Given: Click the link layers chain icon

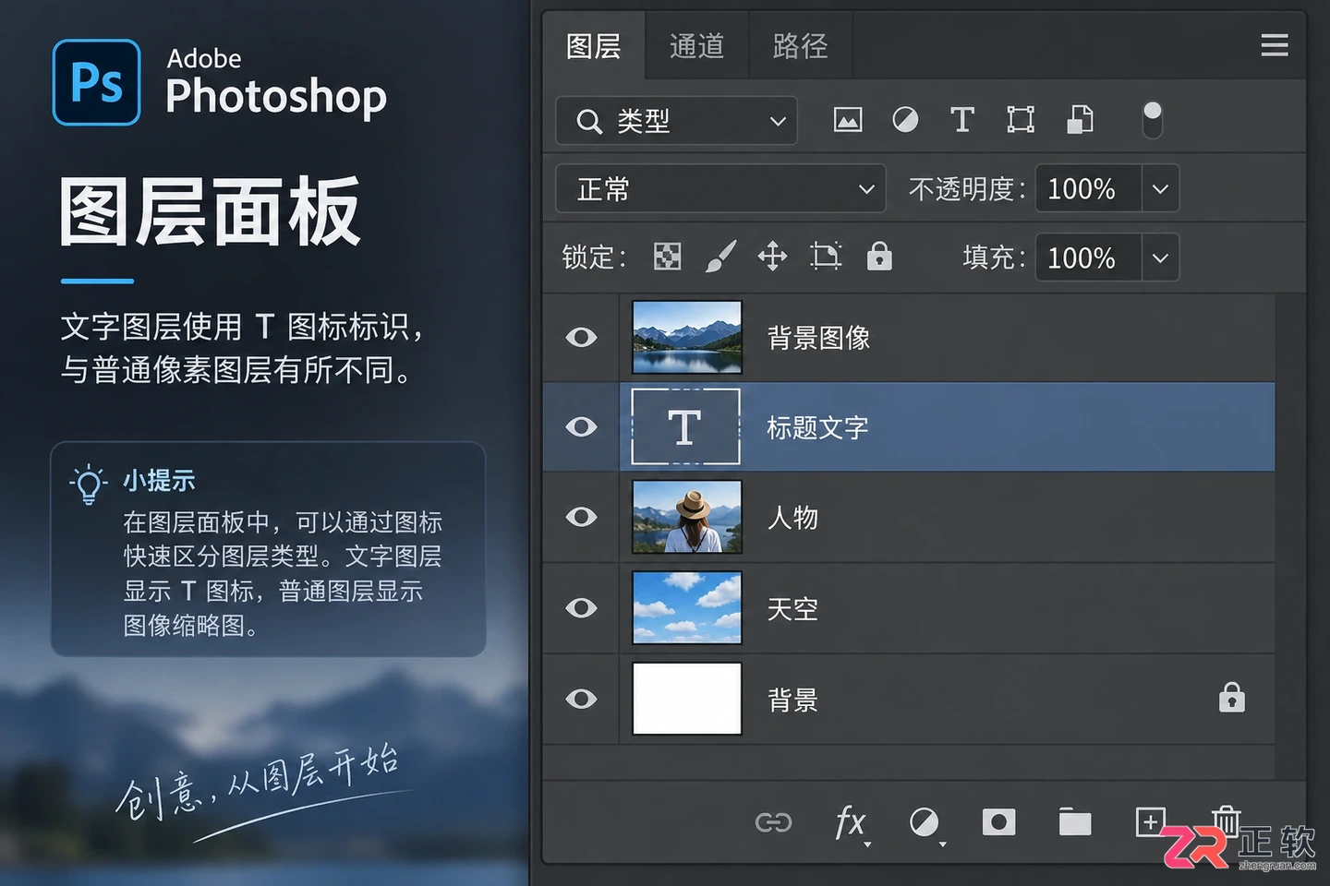Looking at the screenshot, I should (773, 822).
